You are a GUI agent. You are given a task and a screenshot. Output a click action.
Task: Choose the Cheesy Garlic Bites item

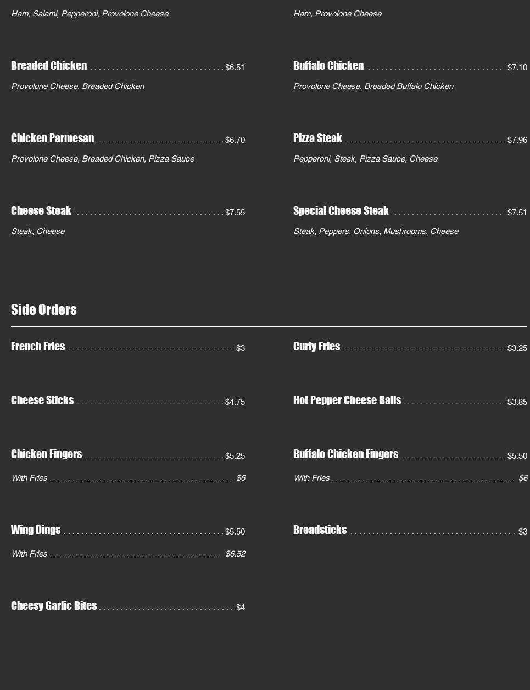[54, 606]
